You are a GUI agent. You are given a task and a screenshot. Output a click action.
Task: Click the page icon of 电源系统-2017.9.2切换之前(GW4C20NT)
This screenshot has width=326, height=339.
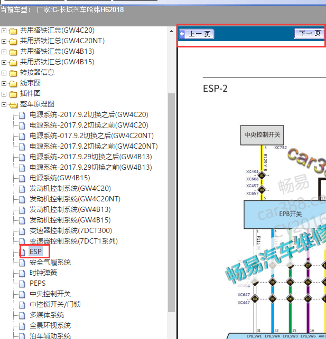coord(22,147)
